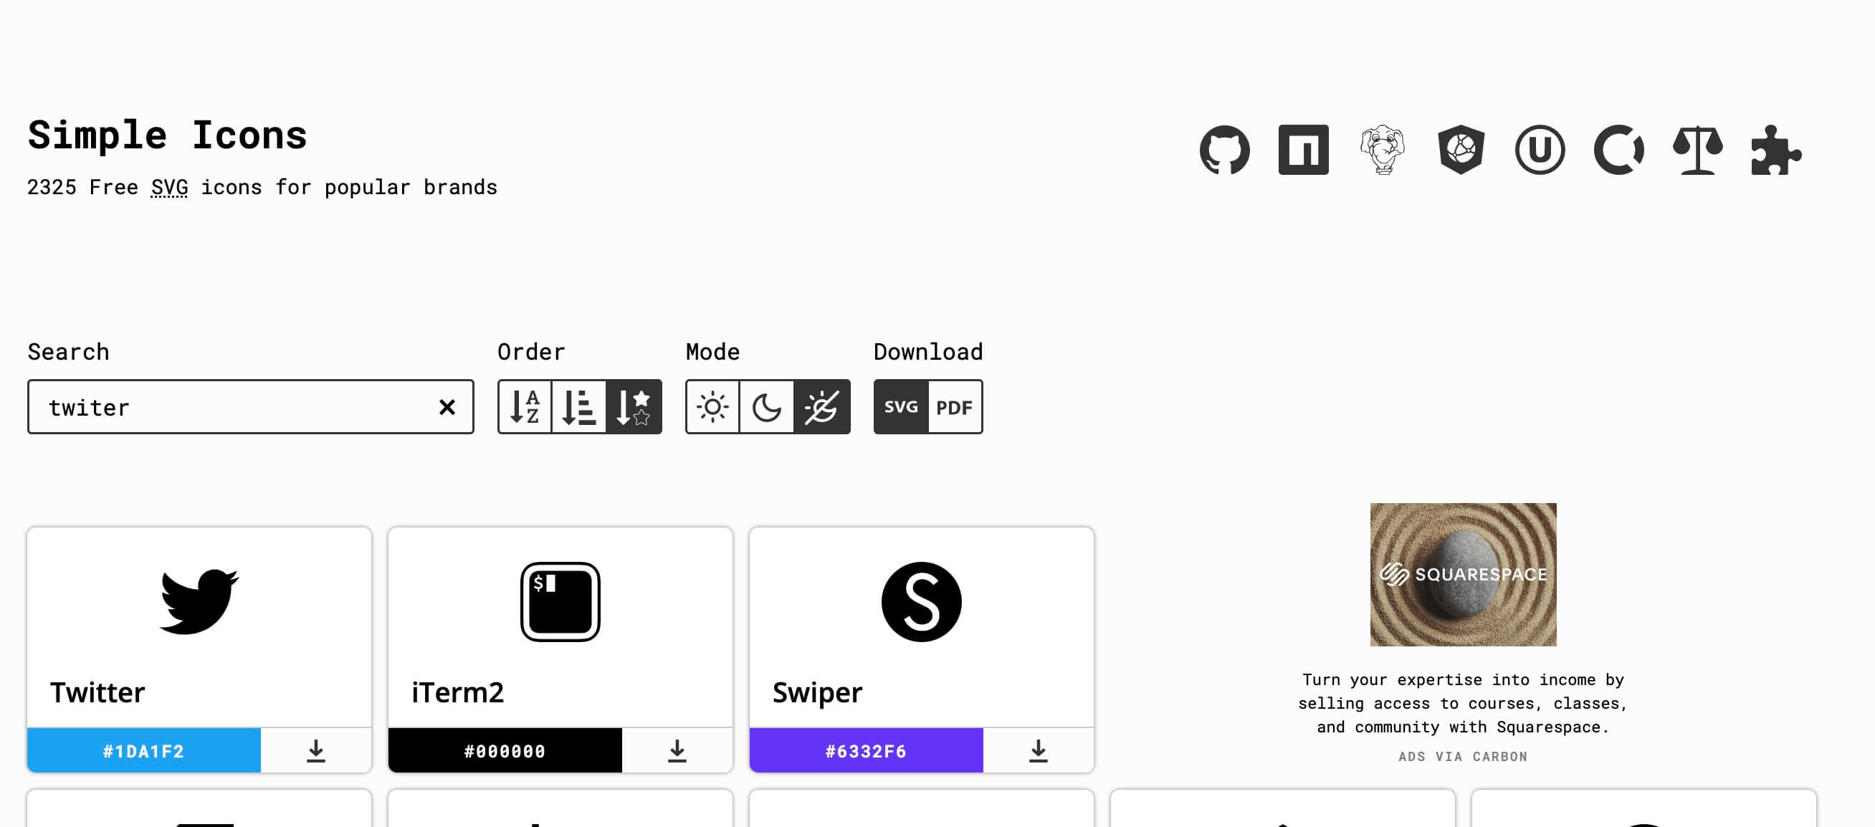This screenshot has height=827, width=1875.
Task: Click the npm icon in the header
Action: click(x=1304, y=148)
